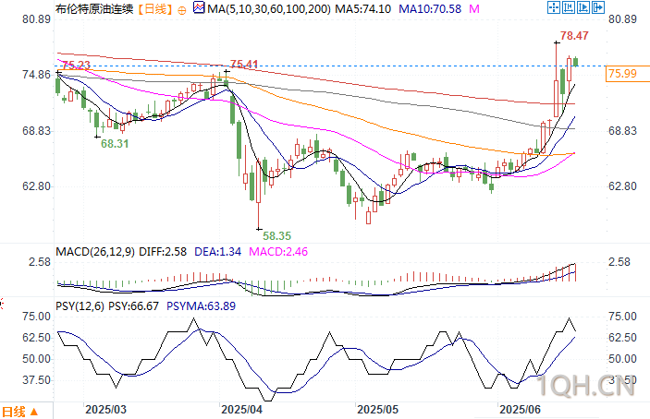Open MA(5,10,30,60,100,200) parameter settings
650x419 pixels.
[x=269, y=8]
